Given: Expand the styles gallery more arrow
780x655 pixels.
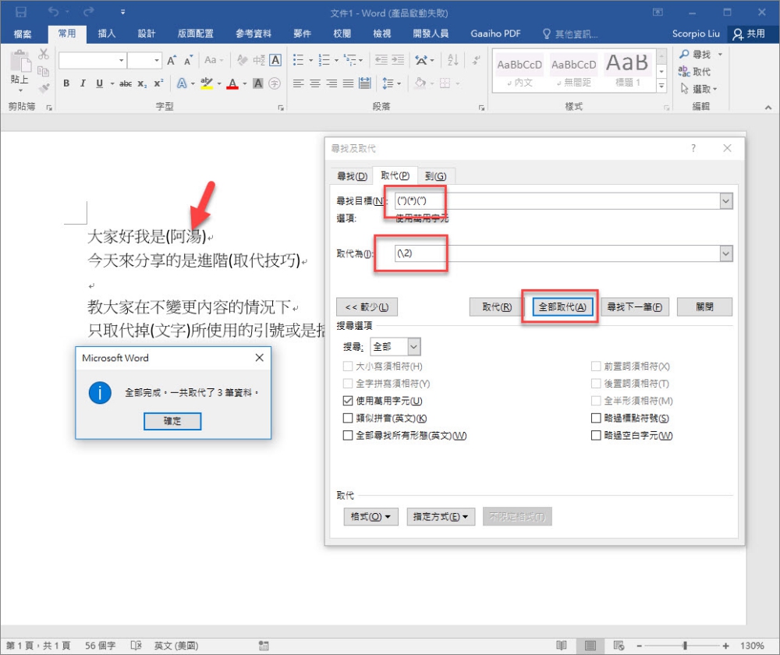Looking at the screenshot, I should click(x=661, y=86).
